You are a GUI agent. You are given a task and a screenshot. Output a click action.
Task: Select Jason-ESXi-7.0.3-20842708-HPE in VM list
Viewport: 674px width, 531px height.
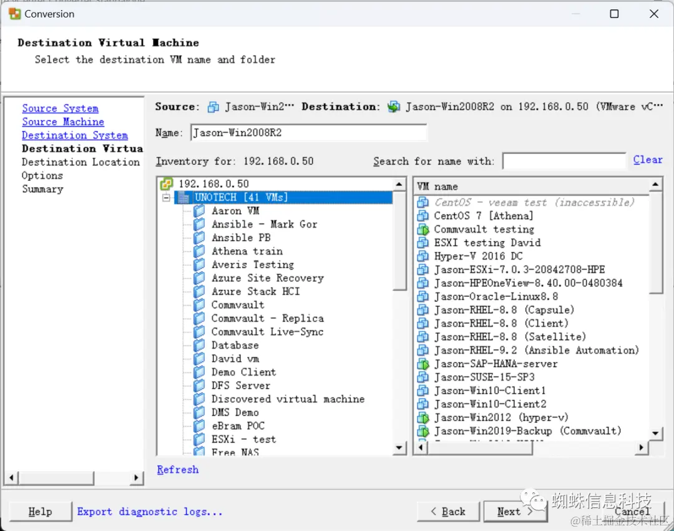coord(519,270)
